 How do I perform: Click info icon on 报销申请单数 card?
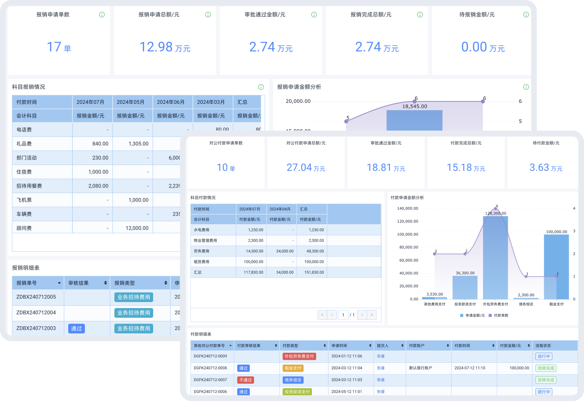tap(102, 15)
